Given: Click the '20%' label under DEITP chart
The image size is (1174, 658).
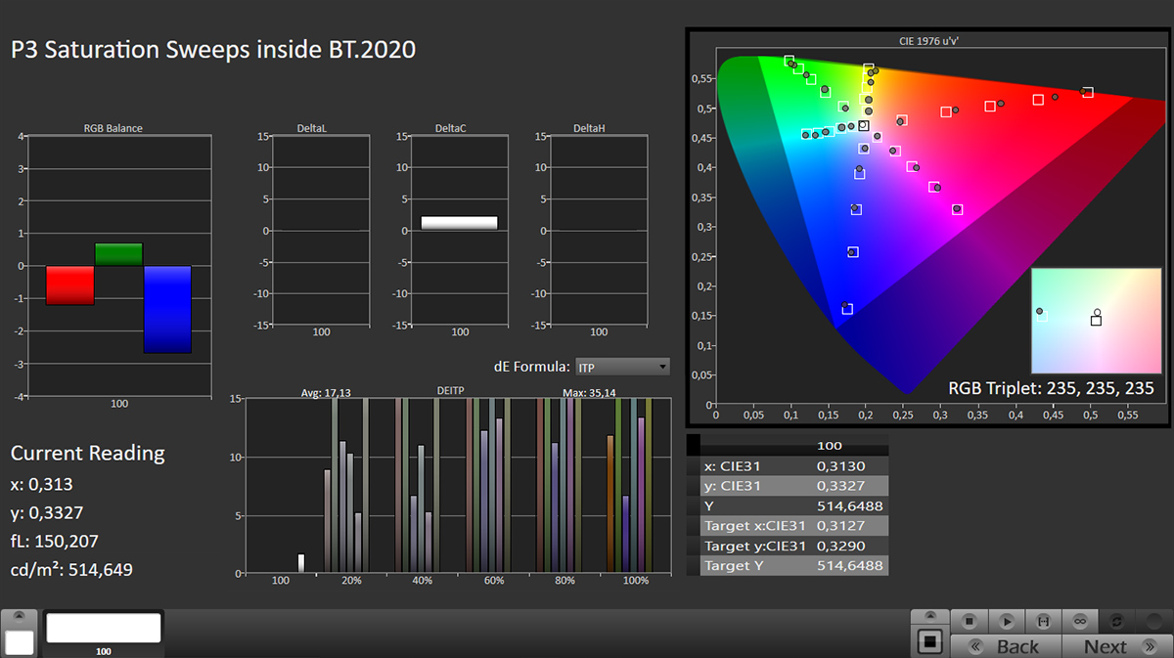Looking at the screenshot, I should click(351, 581).
